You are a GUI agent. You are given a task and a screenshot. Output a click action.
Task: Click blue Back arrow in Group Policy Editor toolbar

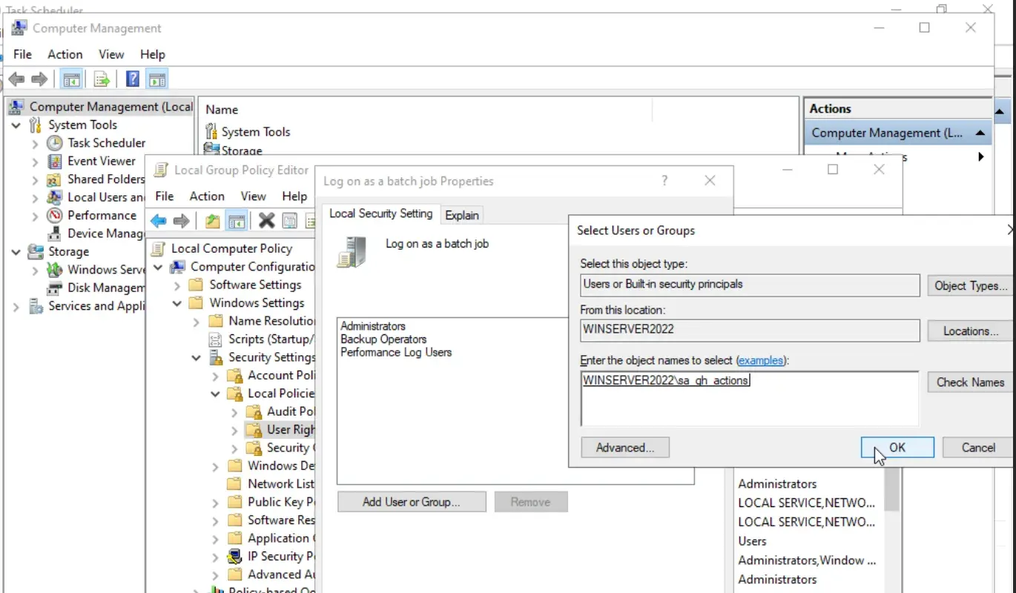(x=158, y=221)
